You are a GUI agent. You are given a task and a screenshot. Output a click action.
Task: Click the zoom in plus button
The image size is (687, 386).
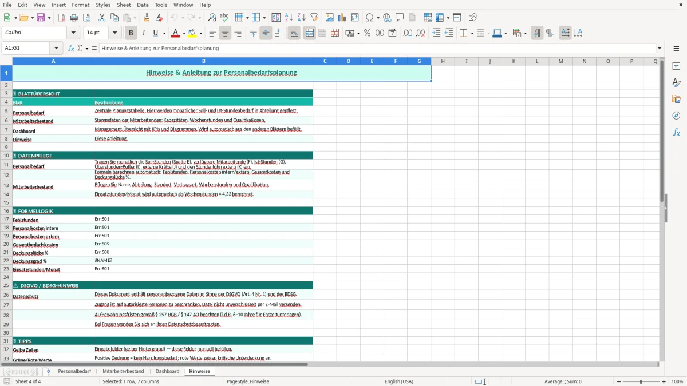[x=664, y=381]
